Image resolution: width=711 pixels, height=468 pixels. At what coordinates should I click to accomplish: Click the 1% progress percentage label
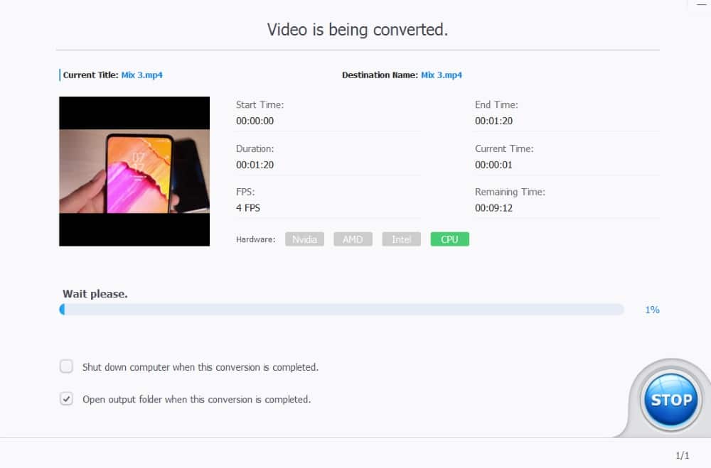652,310
